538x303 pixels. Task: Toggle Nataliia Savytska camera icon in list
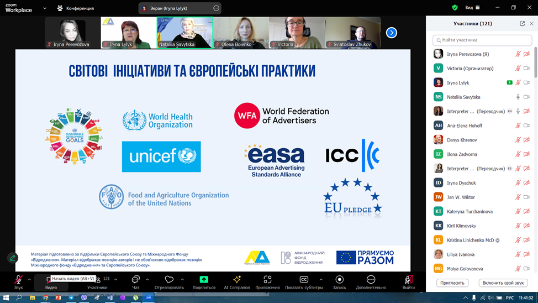point(527,97)
